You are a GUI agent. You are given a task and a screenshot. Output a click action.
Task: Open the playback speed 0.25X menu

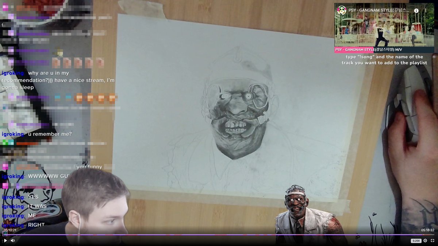[416, 241]
